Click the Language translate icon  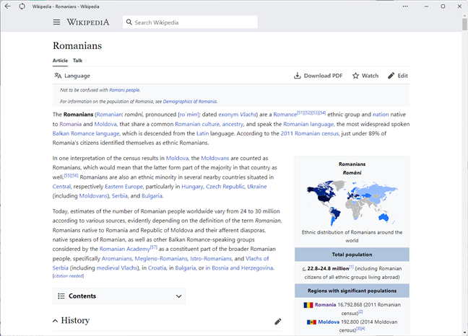[58, 76]
